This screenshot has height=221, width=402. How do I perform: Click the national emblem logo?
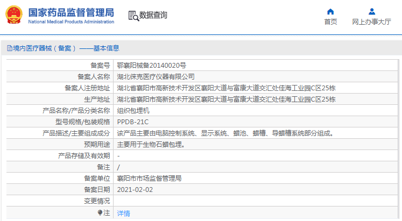(15, 16)
